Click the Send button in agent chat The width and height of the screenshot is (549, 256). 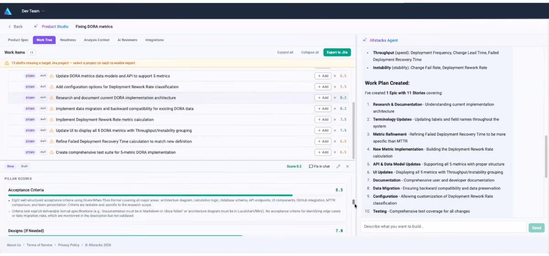coord(537,227)
